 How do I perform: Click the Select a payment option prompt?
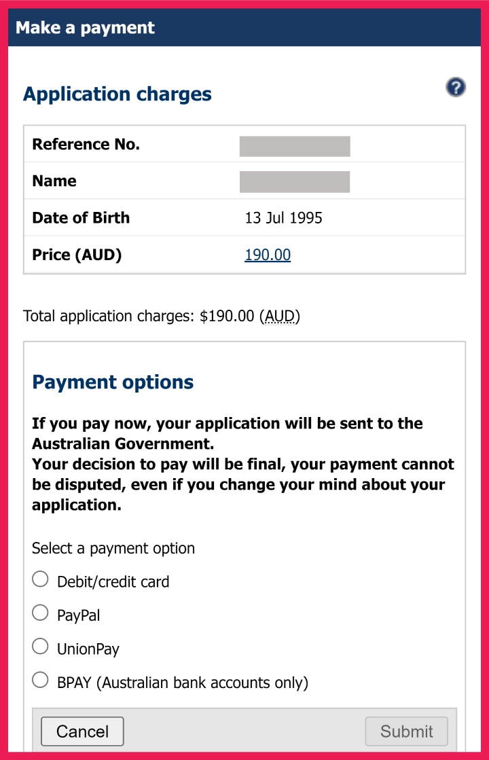tap(113, 548)
